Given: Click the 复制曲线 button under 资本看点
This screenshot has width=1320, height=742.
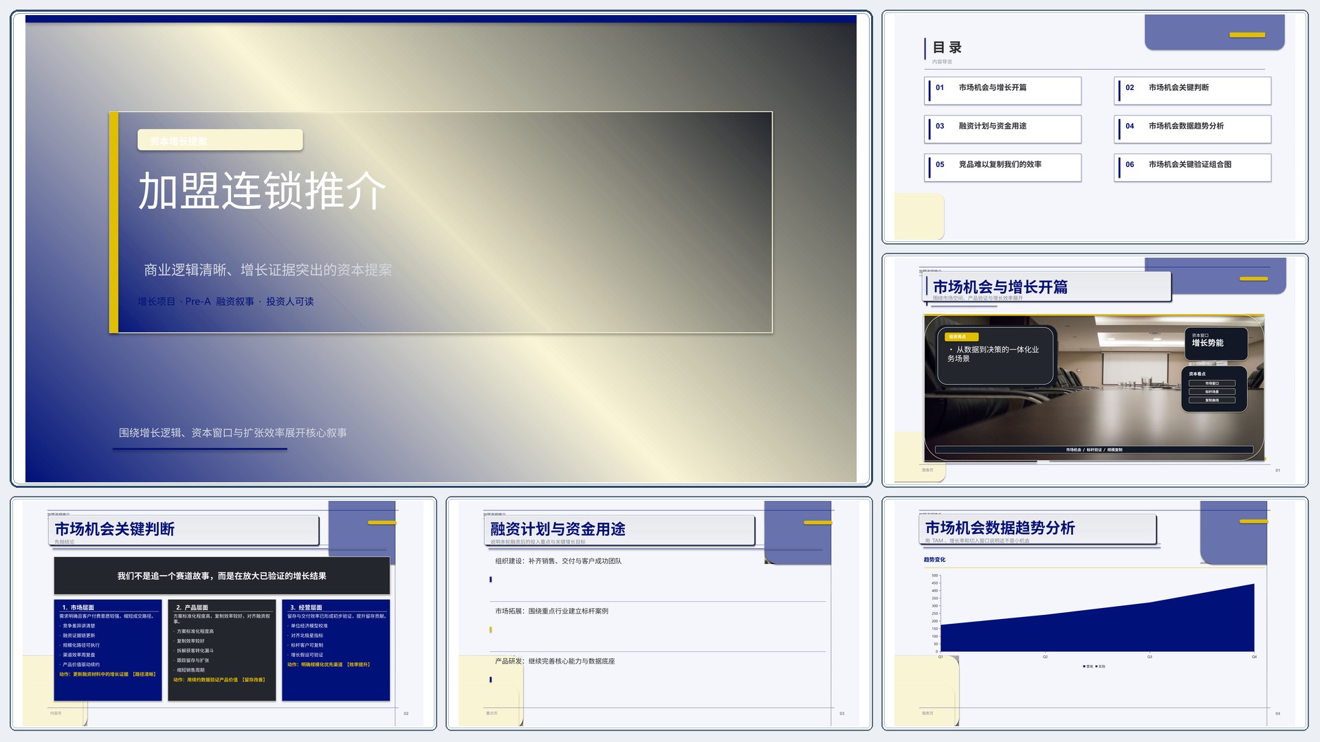Looking at the screenshot, I should coord(1212,400).
